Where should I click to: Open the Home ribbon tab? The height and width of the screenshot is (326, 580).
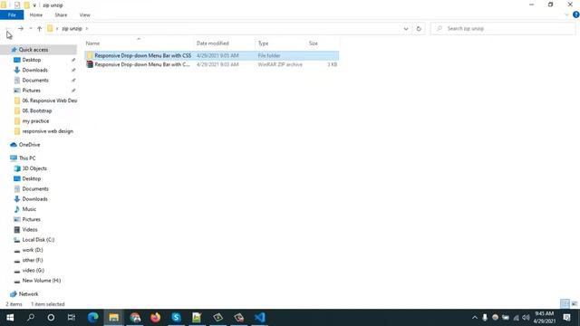click(36, 15)
